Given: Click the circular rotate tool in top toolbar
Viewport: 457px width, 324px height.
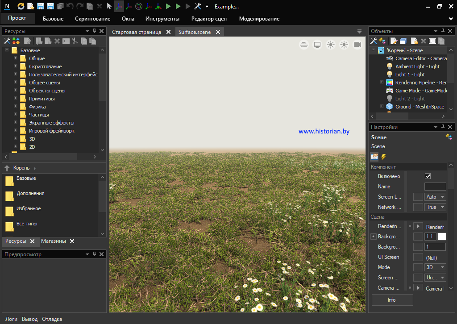Looking at the screenshot, I should pyautogui.click(x=138, y=6).
